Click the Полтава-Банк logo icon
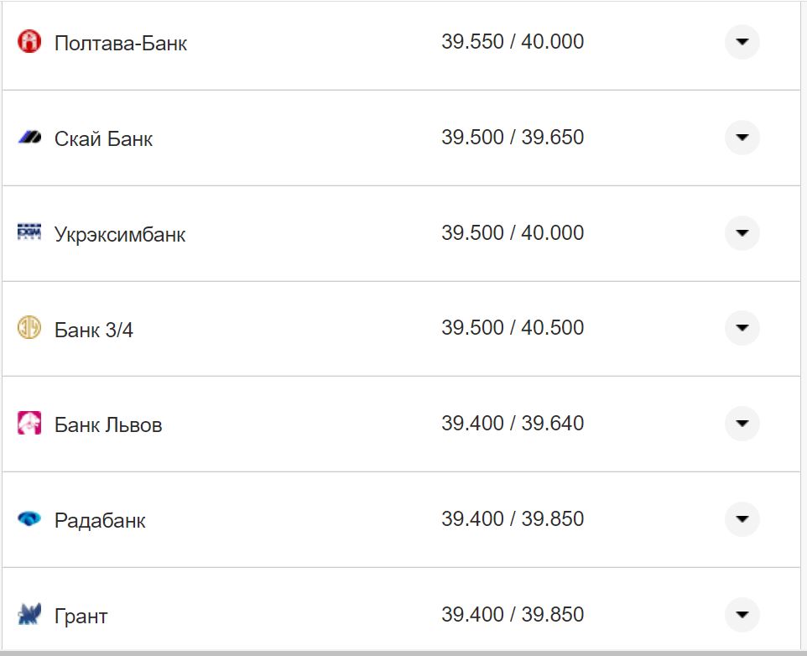This screenshot has width=807, height=656. point(29,42)
